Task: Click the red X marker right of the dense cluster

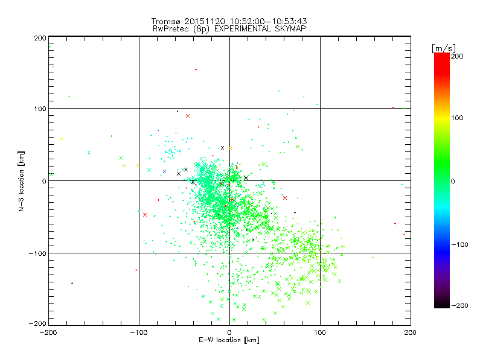Action: (x=285, y=198)
